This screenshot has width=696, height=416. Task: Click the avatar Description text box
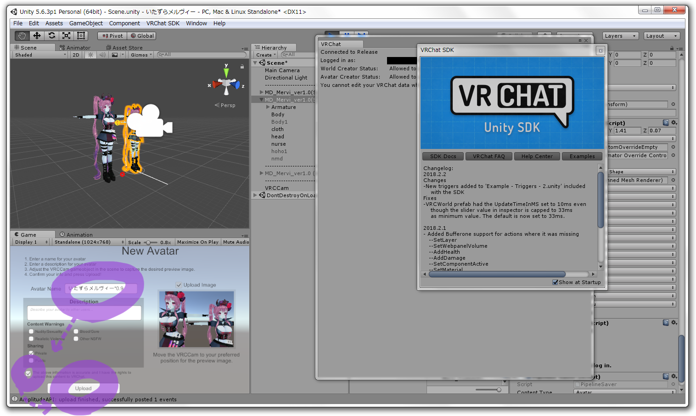(84, 313)
